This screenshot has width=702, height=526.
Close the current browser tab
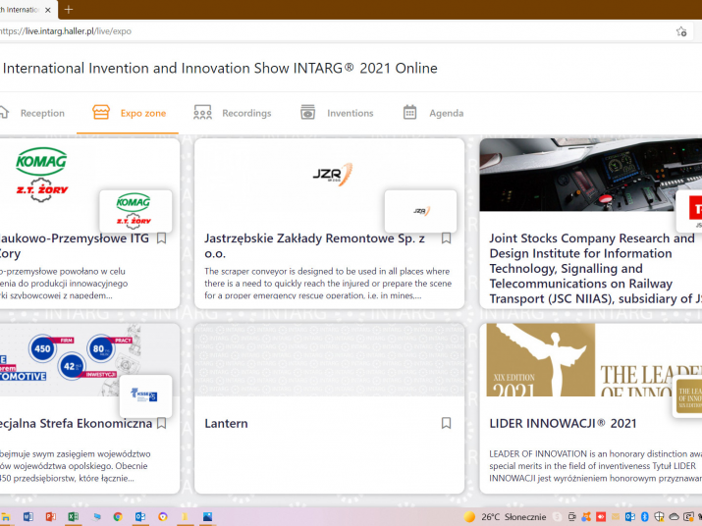[48, 10]
